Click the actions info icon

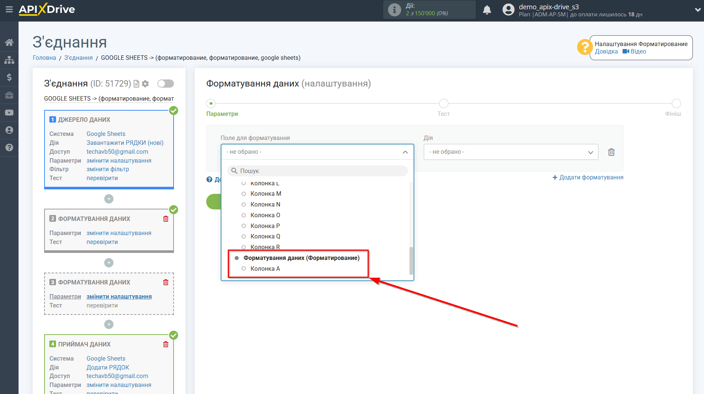click(394, 10)
